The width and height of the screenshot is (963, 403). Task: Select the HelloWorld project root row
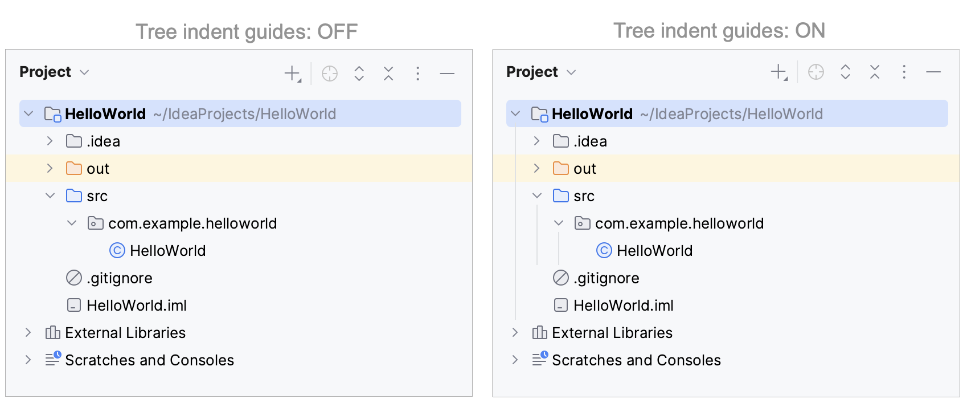coord(106,113)
